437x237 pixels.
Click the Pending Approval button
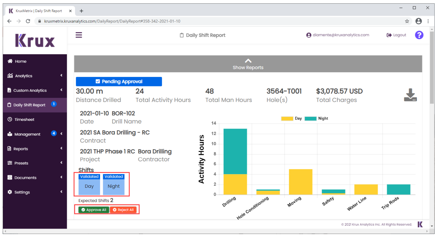coord(119,81)
